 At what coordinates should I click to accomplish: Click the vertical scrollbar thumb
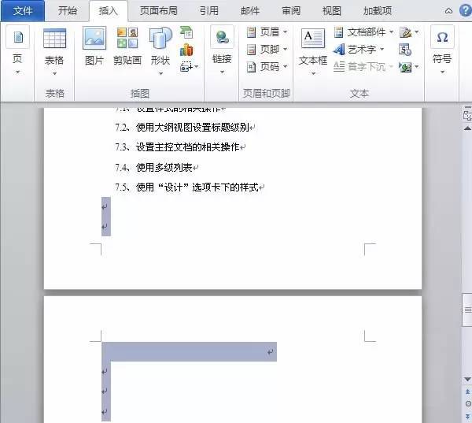467,310
